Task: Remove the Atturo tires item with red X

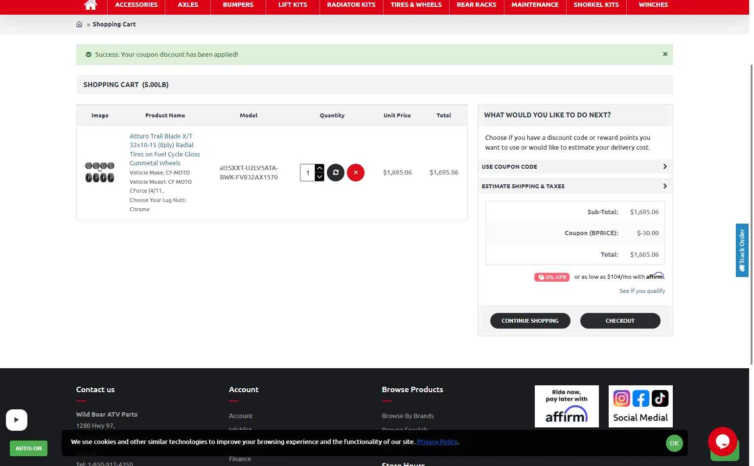Action: [x=356, y=173]
